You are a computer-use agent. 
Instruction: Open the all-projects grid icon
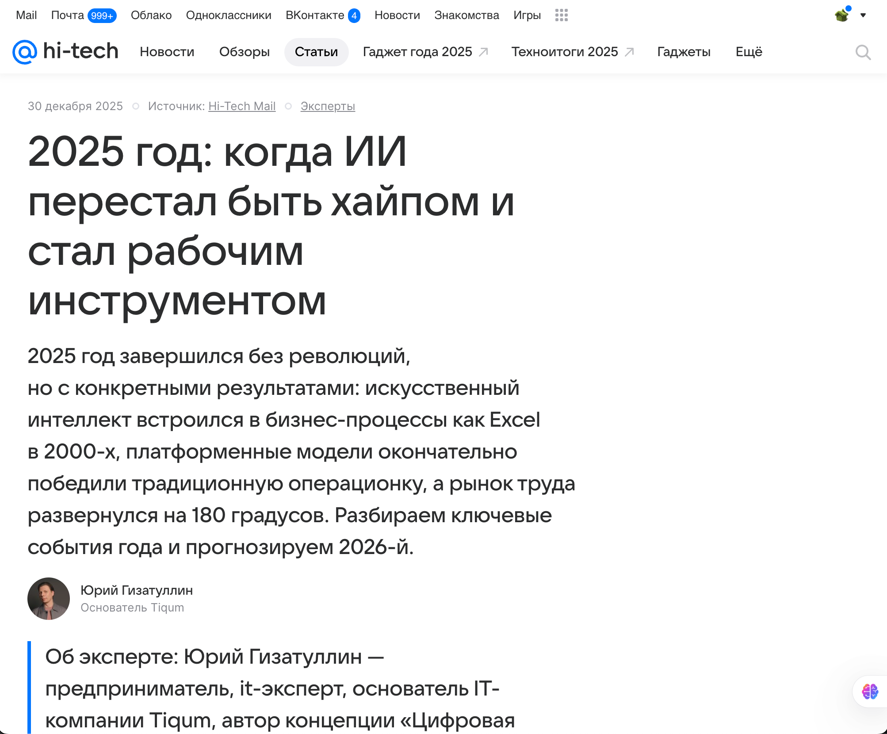[561, 15]
